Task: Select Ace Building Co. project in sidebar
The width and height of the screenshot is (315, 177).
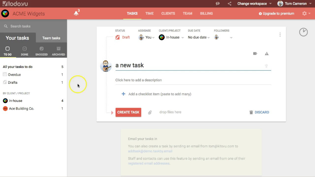Action: pos(21,109)
